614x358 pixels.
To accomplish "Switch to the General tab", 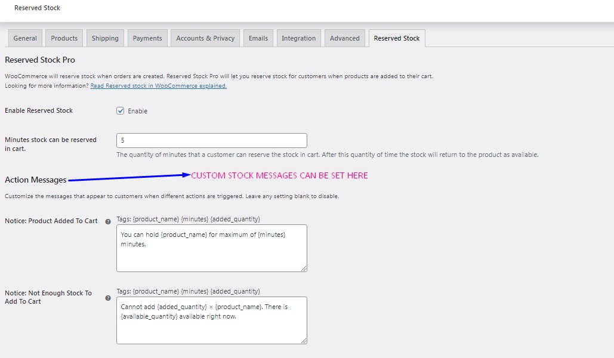I will coord(24,38).
